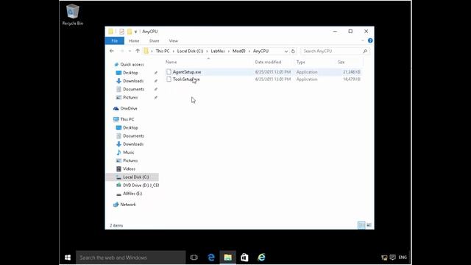Open pinned Desktop under Quick access
This screenshot has width=471, height=265.
[x=130, y=73]
